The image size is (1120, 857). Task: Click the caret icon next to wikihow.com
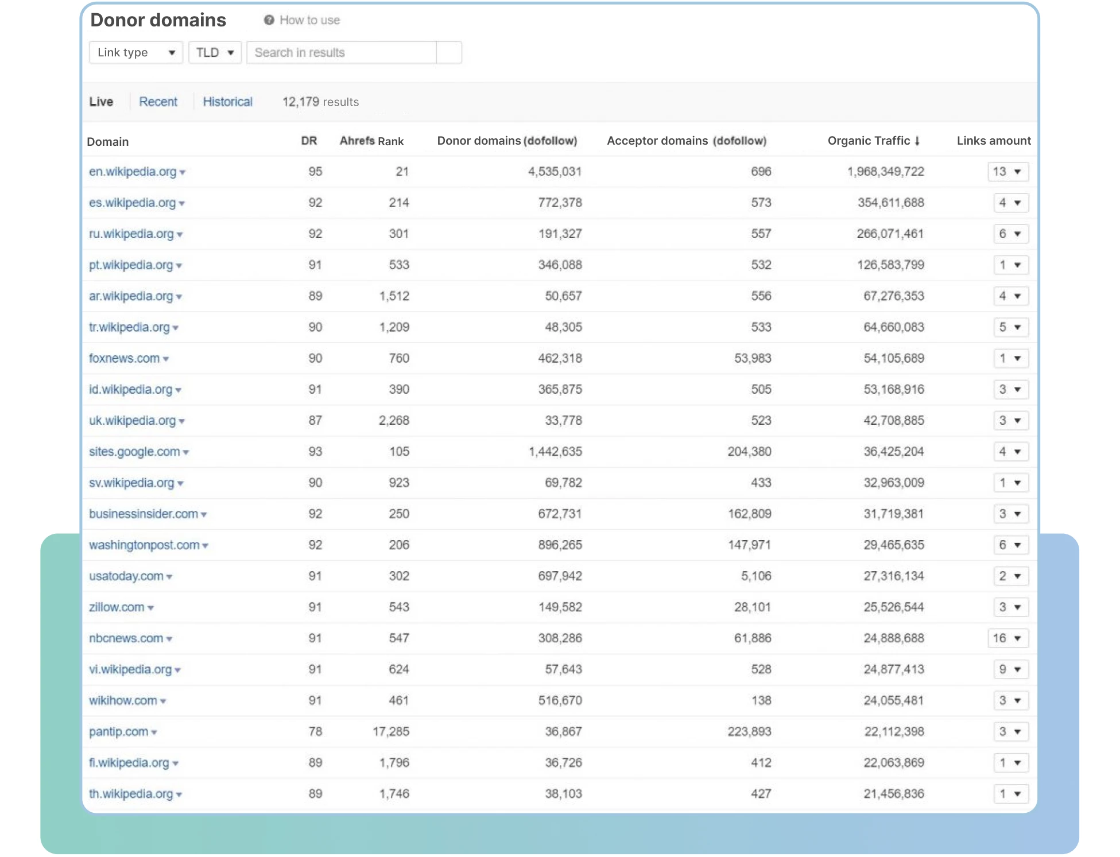point(164,701)
